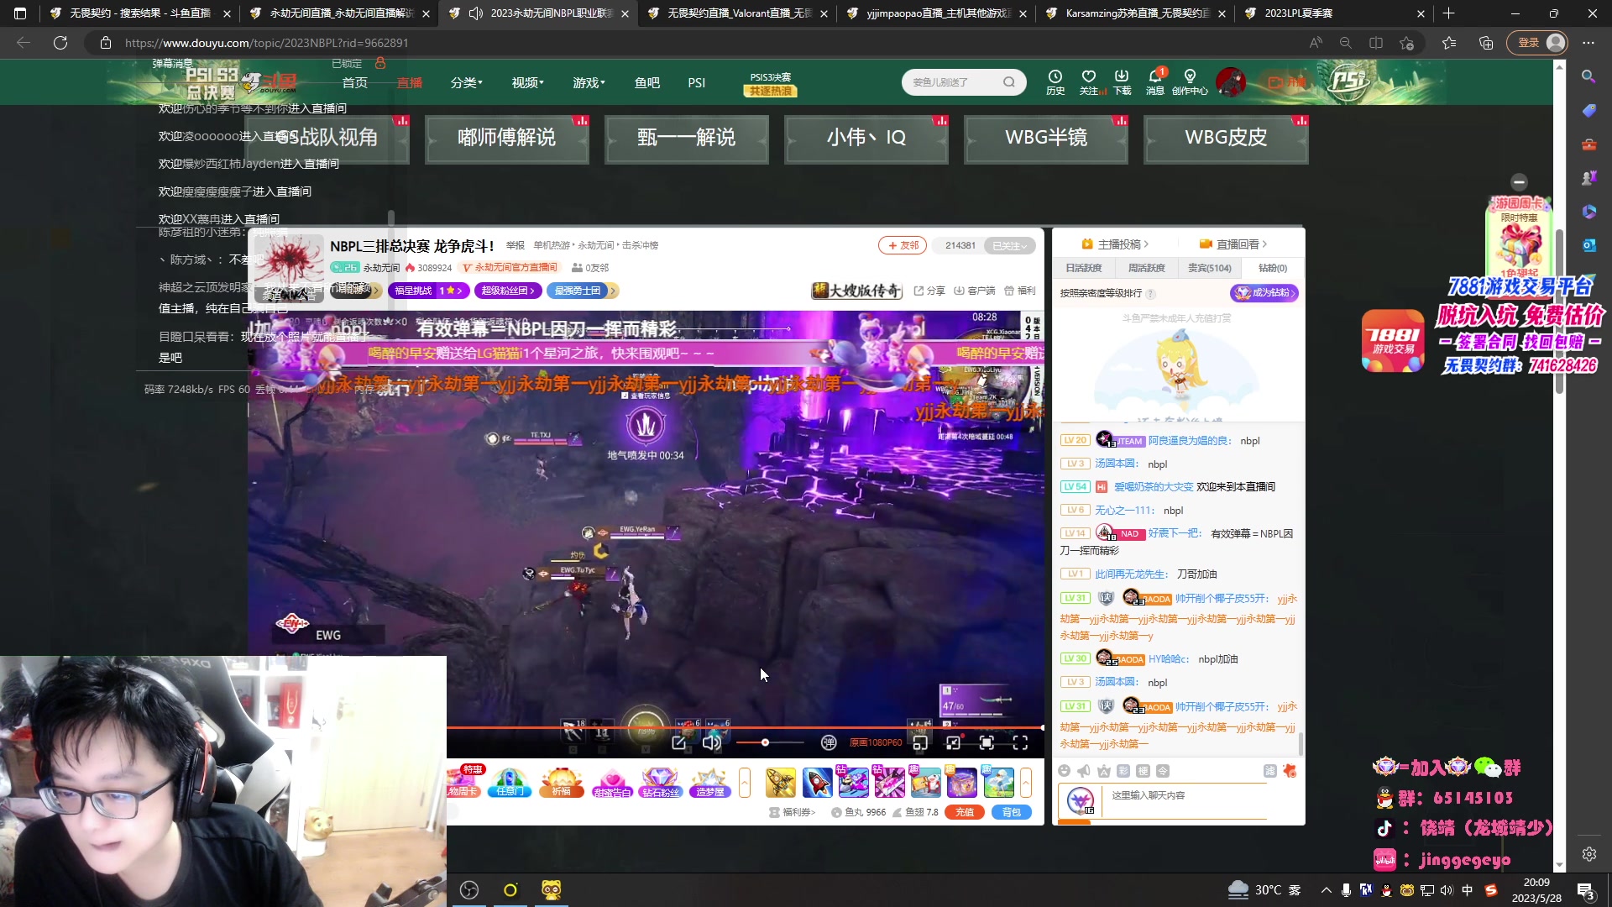Open the 视频 video dropdown

(x=528, y=82)
